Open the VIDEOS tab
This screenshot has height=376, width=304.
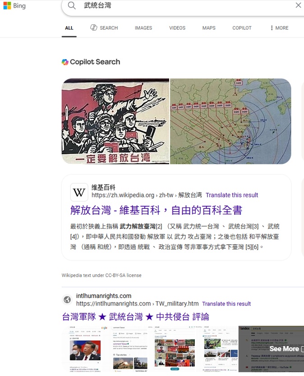click(x=177, y=28)
